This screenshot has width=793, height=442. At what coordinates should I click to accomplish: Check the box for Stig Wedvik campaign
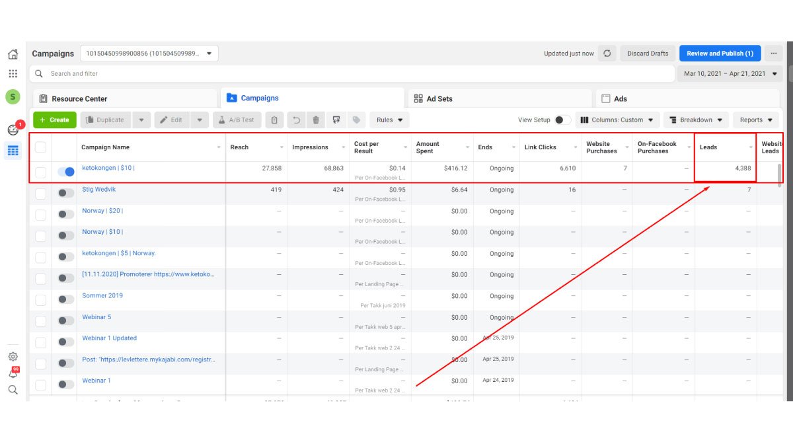pyautogui.click(x=41, y=193)
